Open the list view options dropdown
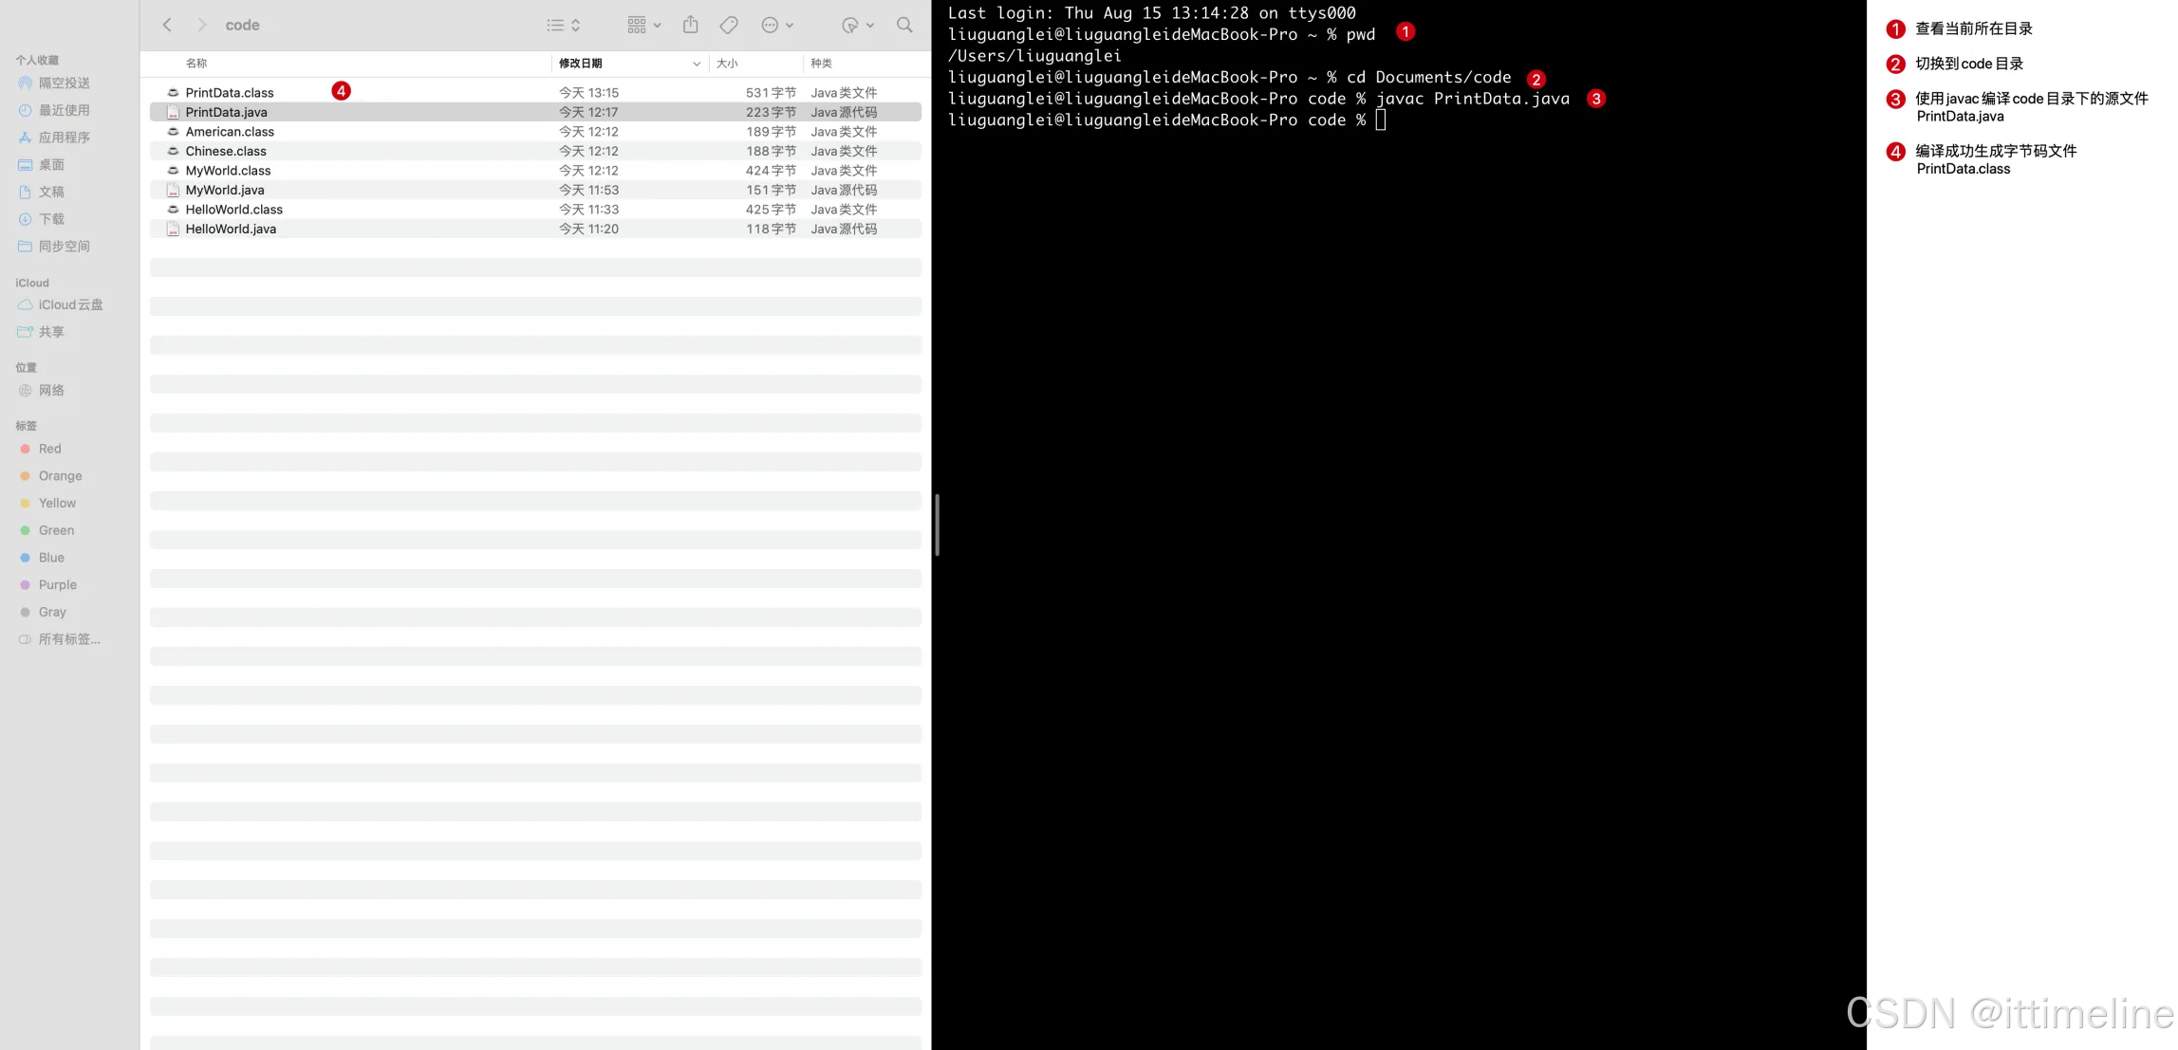Viewport: 2178px width, 1050px height. [564, 25]
